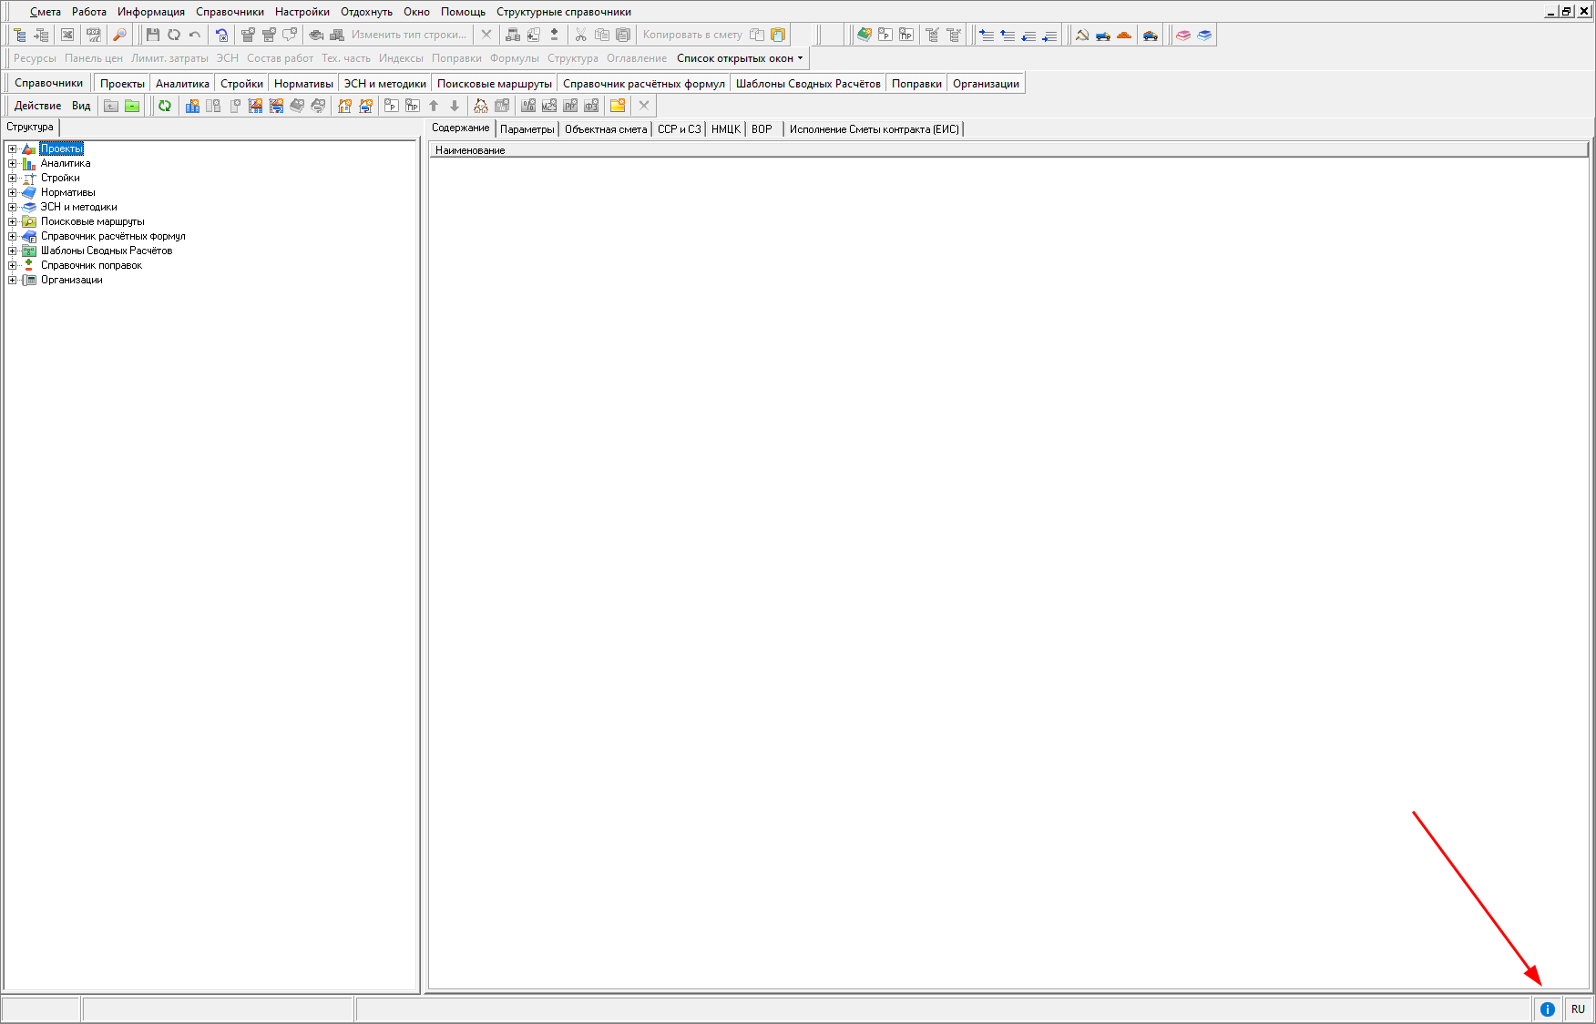
Task: Expand the Организации tree node
Action: click(13, 280)
